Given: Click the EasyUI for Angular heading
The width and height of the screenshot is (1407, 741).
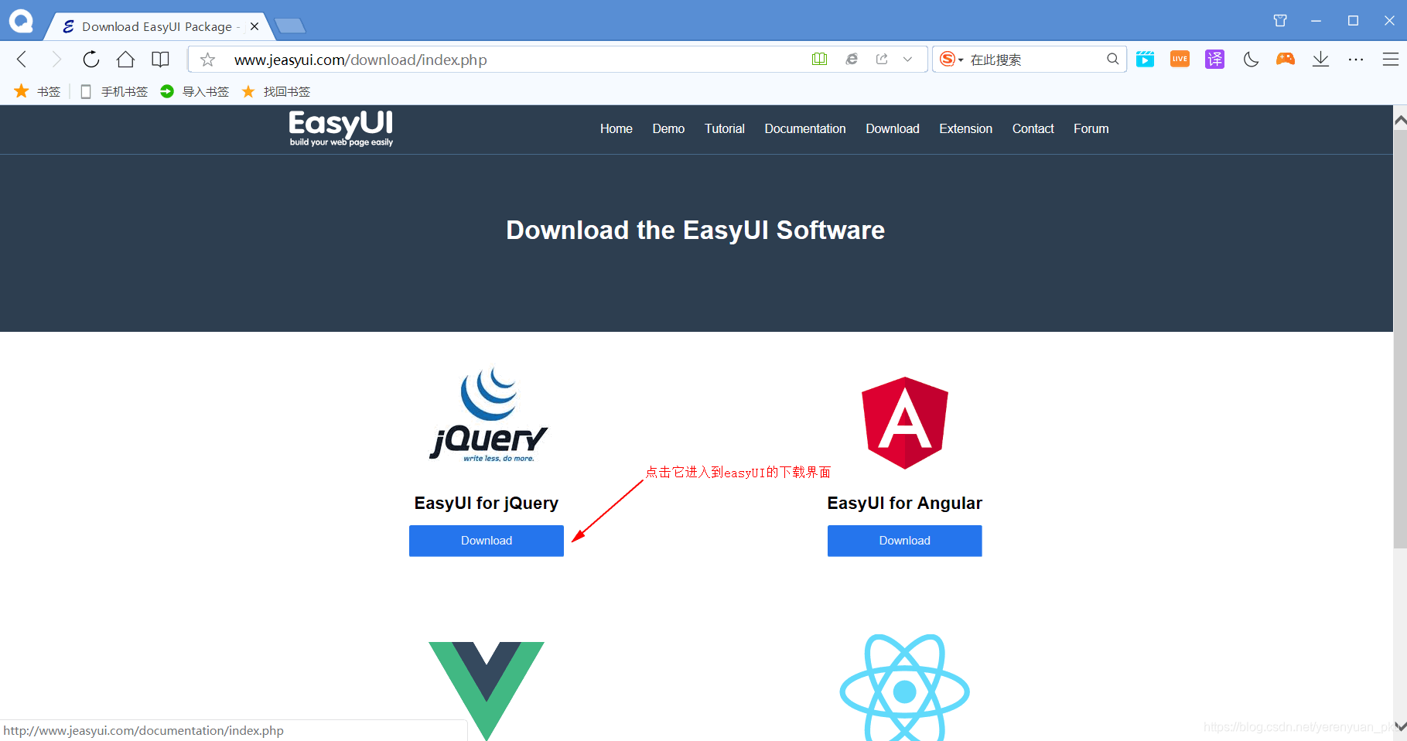Looking at the screenshot, I should (905, 503).
